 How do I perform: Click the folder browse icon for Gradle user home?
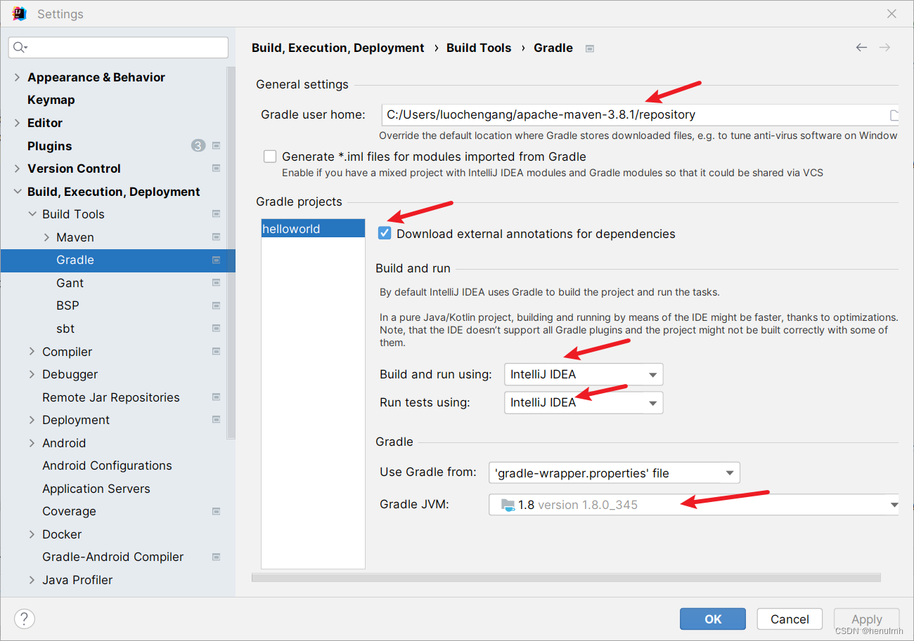[x=894, y=115]
